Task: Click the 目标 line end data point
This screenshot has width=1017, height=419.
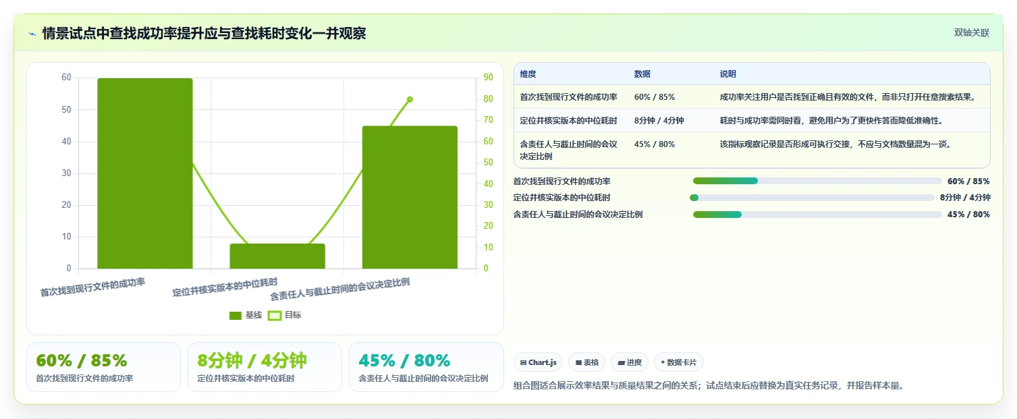Action: [410, 99]
